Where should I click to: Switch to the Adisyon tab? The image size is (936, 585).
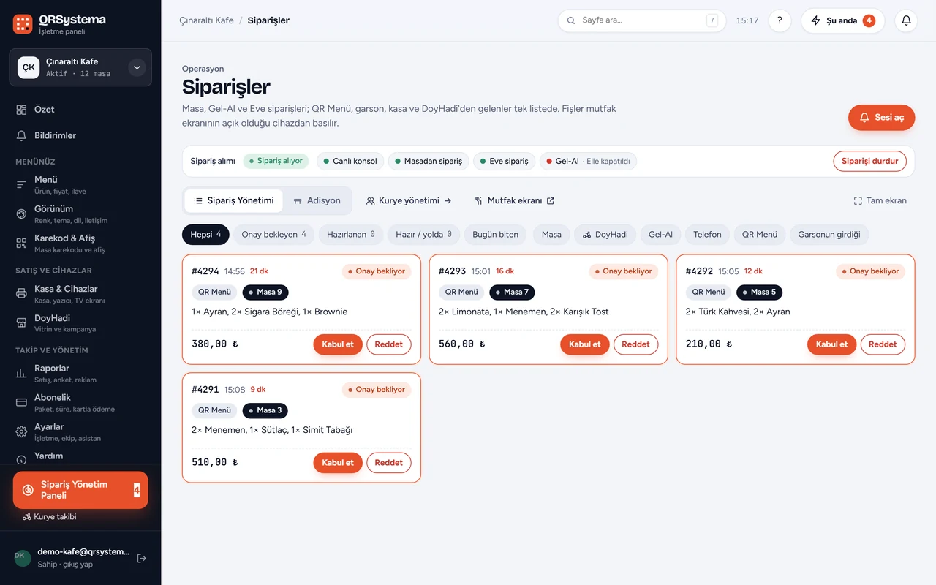pyautogui.click(x=317, y=200)
